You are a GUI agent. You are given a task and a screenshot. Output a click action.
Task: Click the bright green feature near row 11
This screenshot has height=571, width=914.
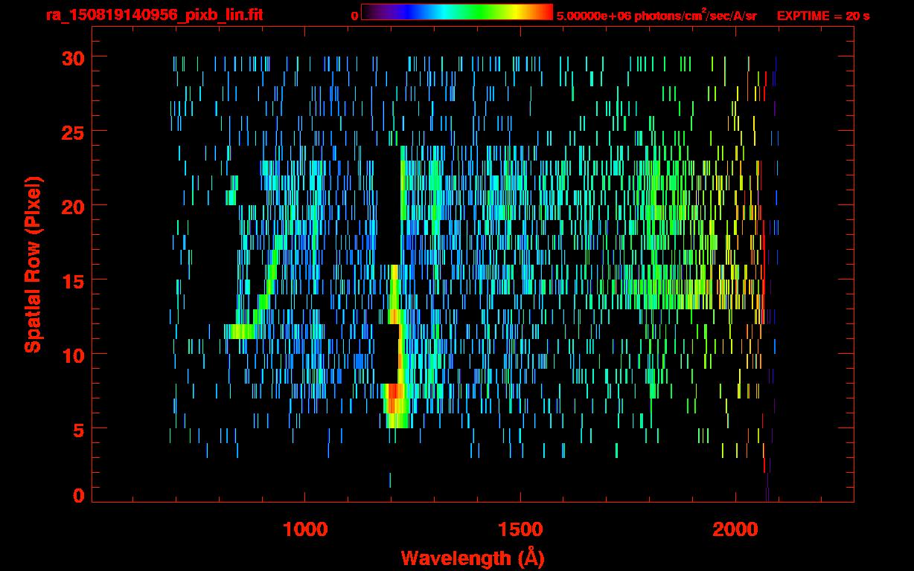pos(241,332)
